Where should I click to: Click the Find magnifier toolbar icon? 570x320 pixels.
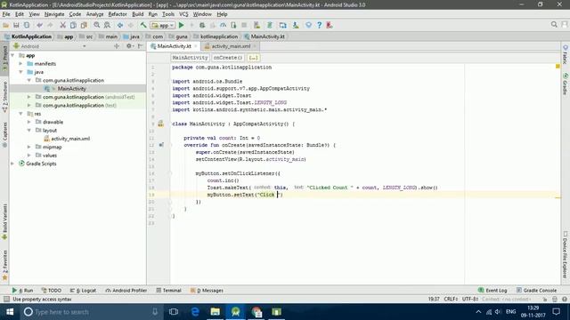[97, 25]
